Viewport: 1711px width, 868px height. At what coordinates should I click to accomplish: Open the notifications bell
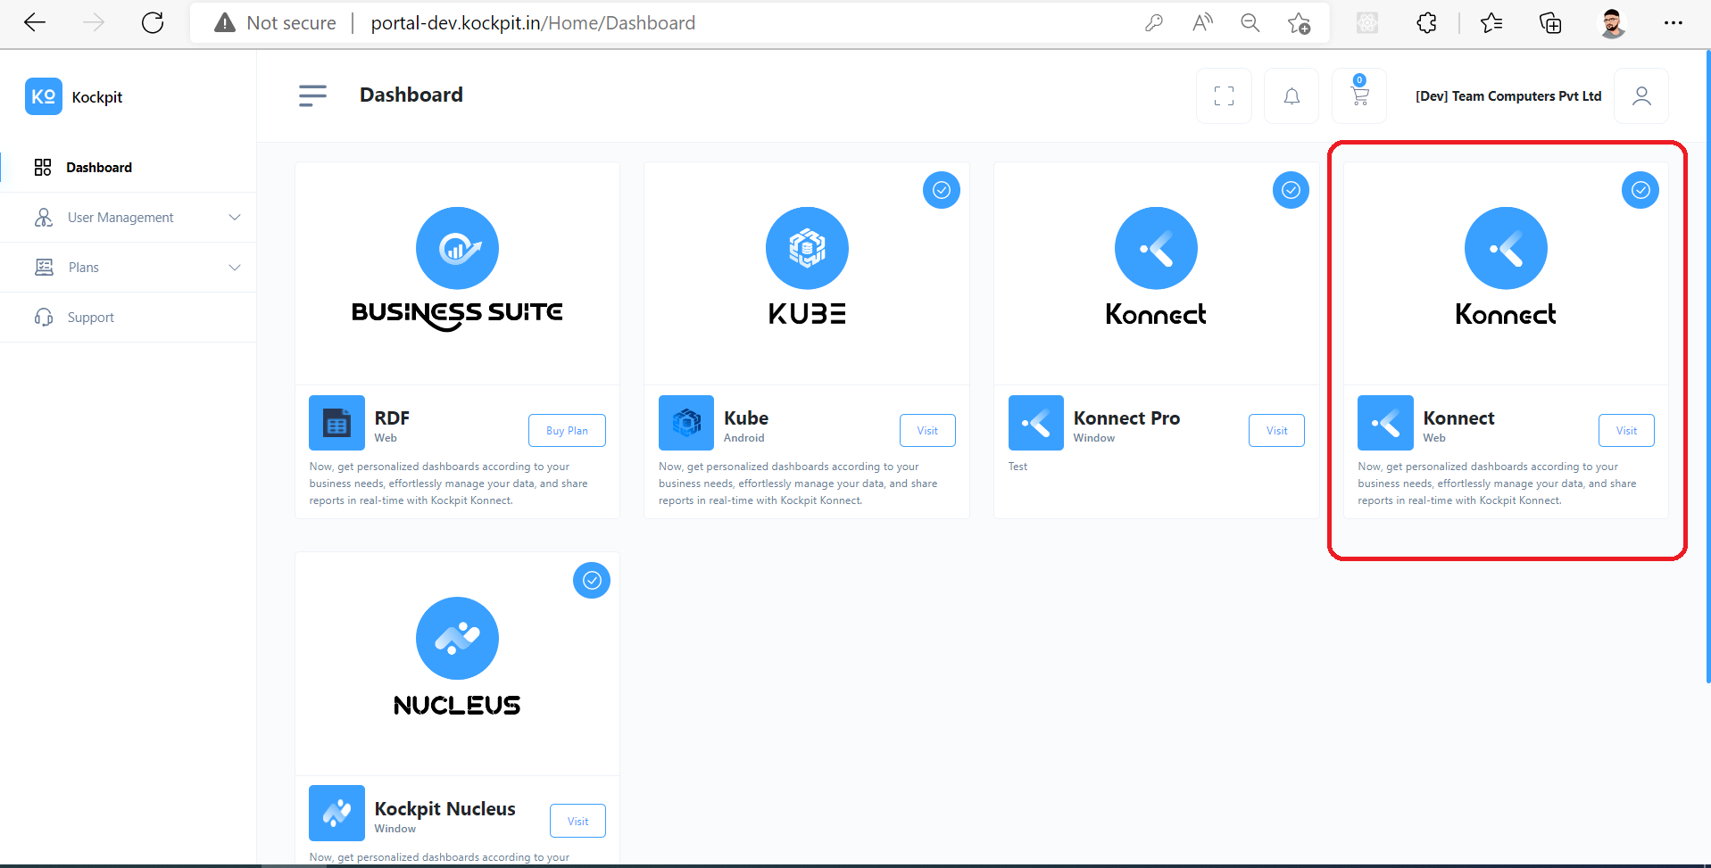[x=1292, y=95]
